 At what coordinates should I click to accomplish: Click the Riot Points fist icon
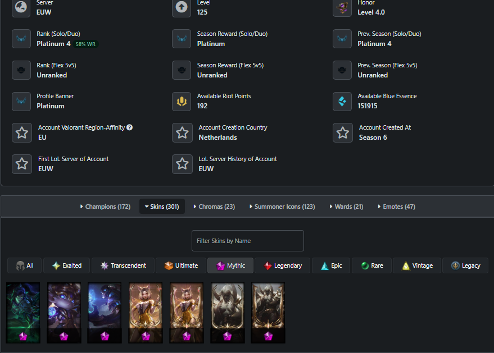click(182, 102)
